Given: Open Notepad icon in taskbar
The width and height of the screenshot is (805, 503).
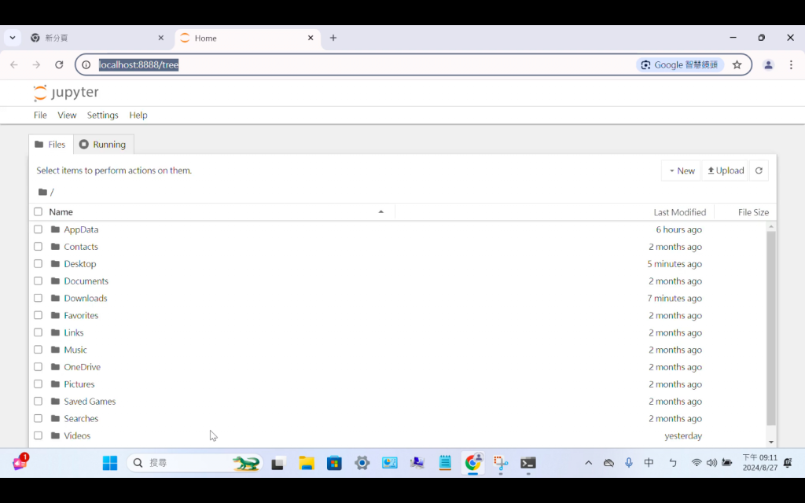Looking at the screenshot, I should click(445, 463).
